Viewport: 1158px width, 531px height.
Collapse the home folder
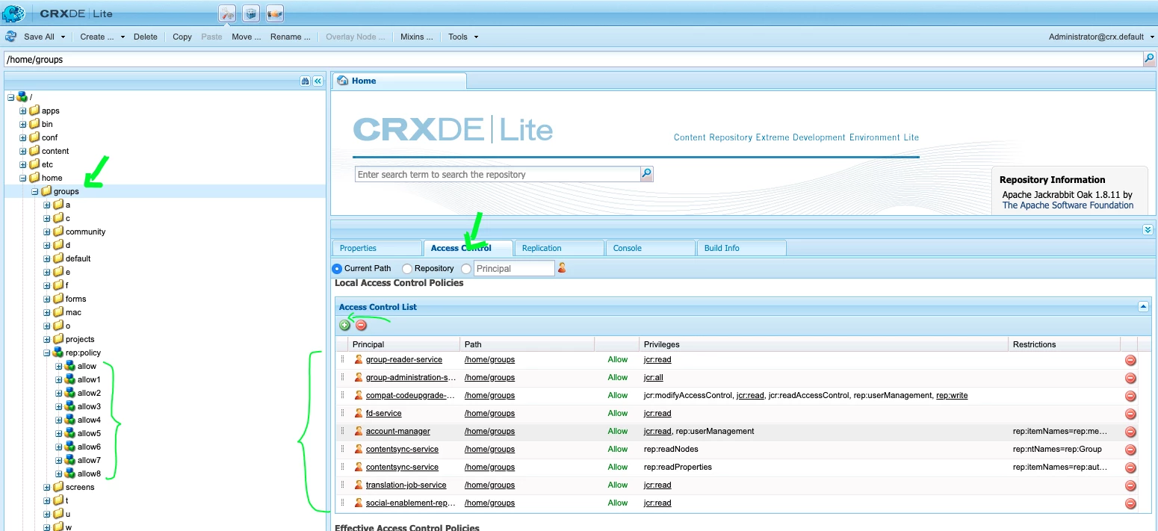23,178
